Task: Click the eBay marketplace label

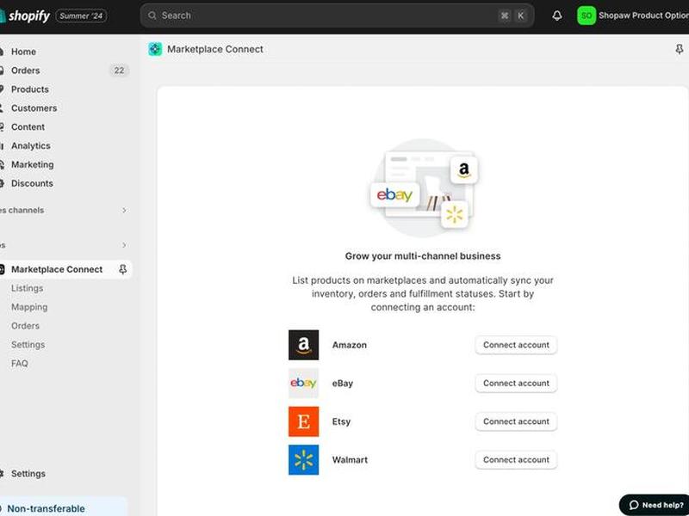Action: point(343,384)
